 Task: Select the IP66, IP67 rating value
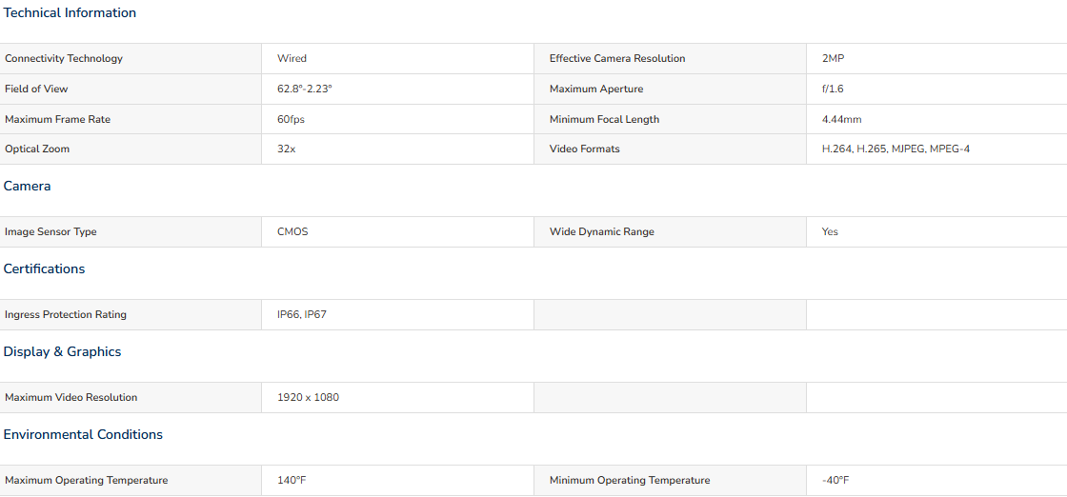pos(301,315)
